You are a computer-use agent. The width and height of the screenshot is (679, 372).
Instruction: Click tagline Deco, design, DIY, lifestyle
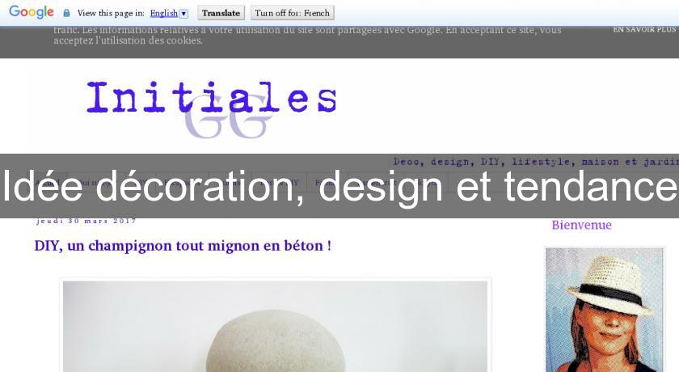536,162
